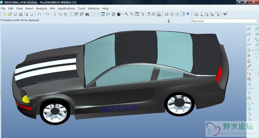This screenshot has height=138, width=259.
Task: Open the View menu
Action: click(x=19, y=8)
